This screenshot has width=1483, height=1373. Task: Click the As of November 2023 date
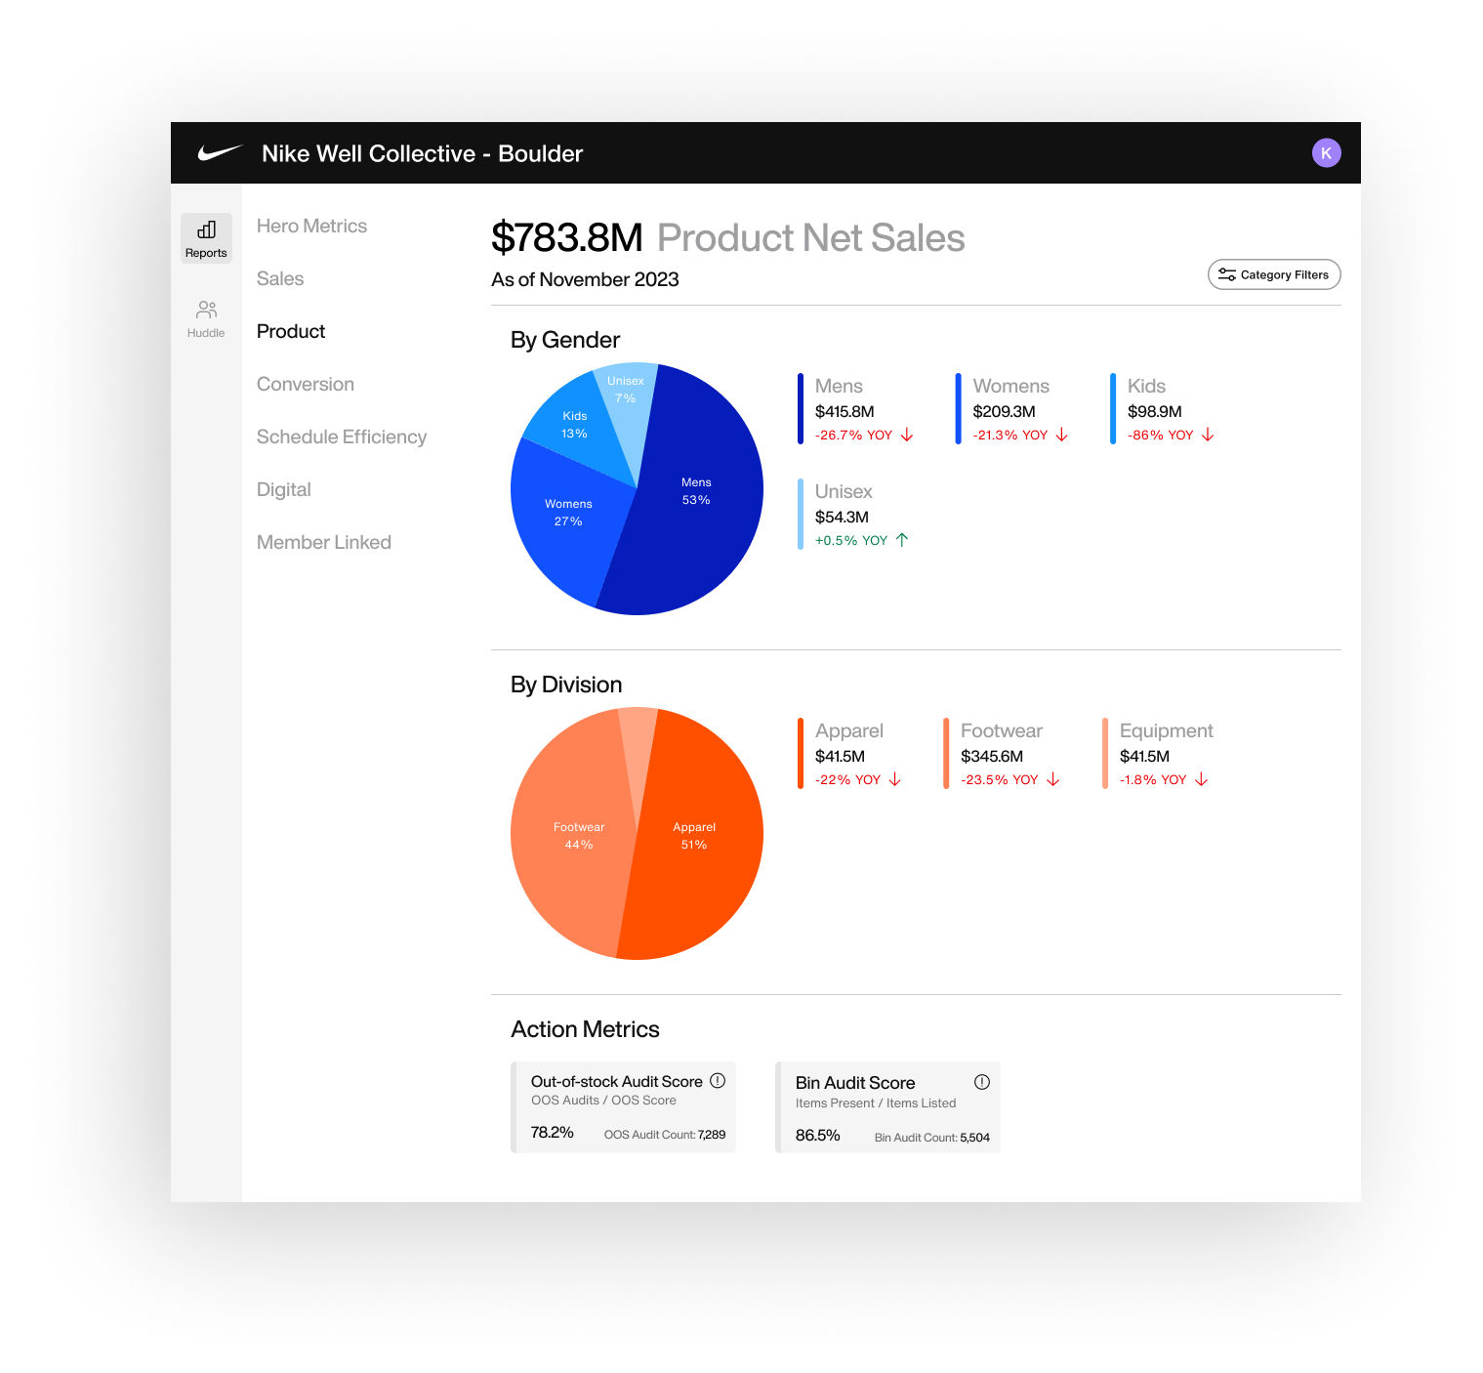point(585,279)
